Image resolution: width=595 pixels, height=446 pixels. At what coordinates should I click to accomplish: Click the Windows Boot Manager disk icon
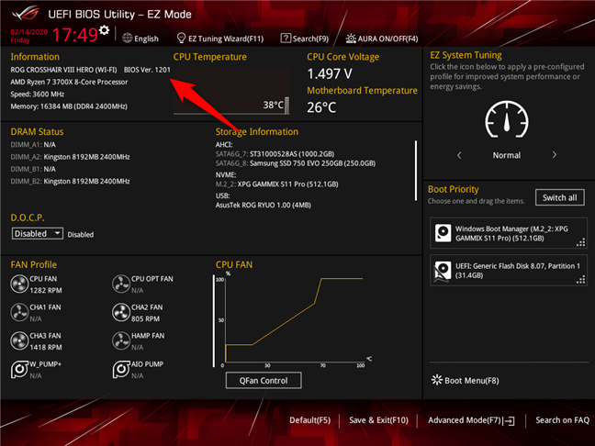pyautogui.click(x=443, y=233)
